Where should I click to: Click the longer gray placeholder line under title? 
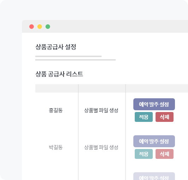75,60
